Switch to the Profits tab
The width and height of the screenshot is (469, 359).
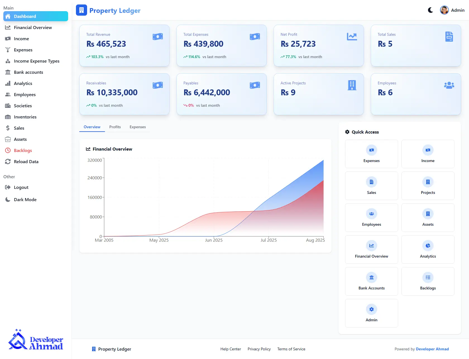click(115, 127)
